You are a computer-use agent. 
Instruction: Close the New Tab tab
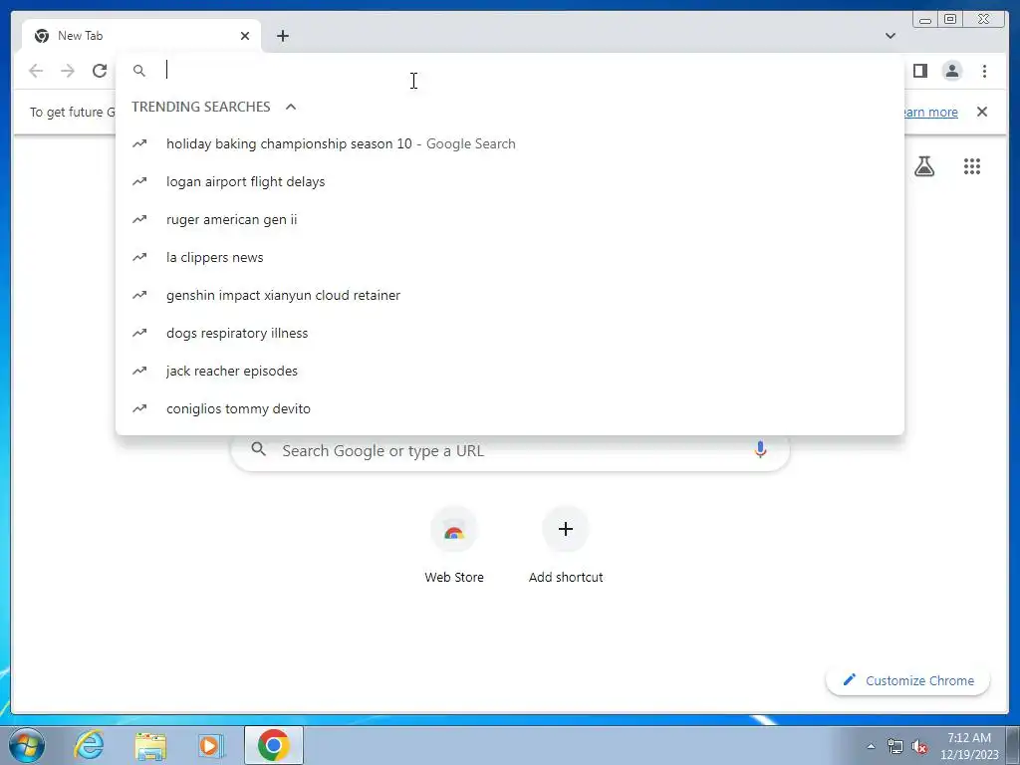(245, 36)
